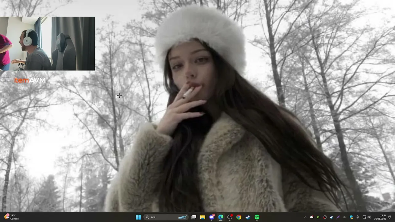Viewport: 395px width, 222px height.
Task: Open OBS Studio from the taskbar
Action: (230, 217)
